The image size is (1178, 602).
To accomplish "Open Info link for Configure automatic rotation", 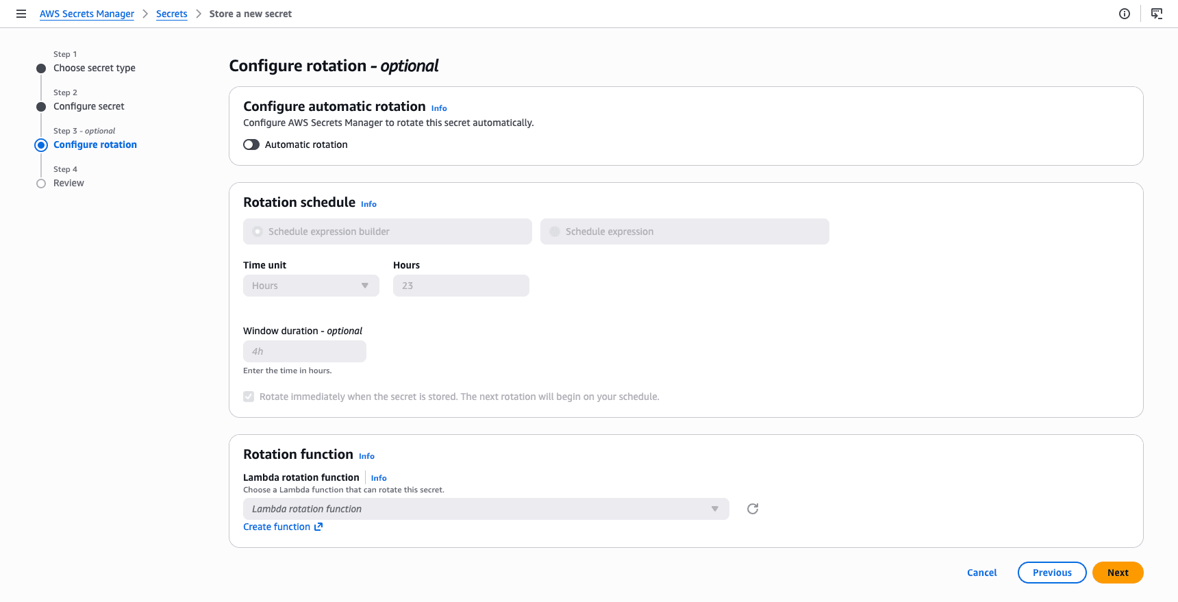I will (x=439, y=108).
